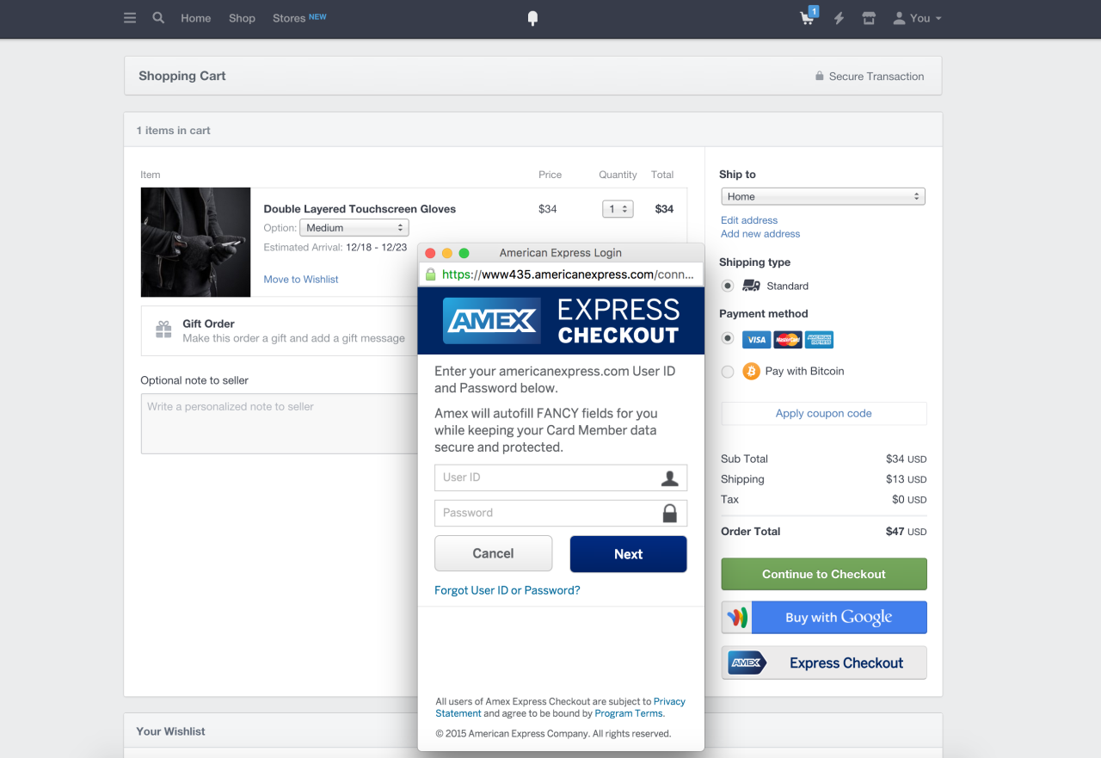Click the AMEX logo in popup banner
The height and width of the screenshot is (758, 1101).
(492, 321)
